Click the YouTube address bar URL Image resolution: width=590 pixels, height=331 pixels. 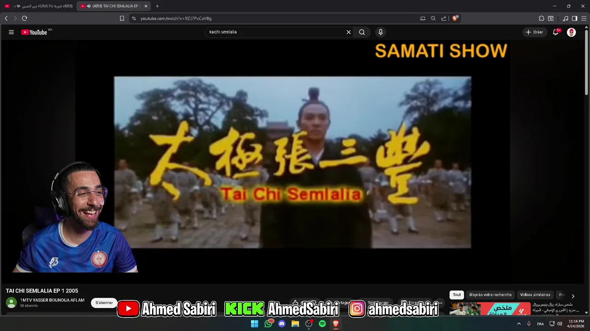pos(176,18)
